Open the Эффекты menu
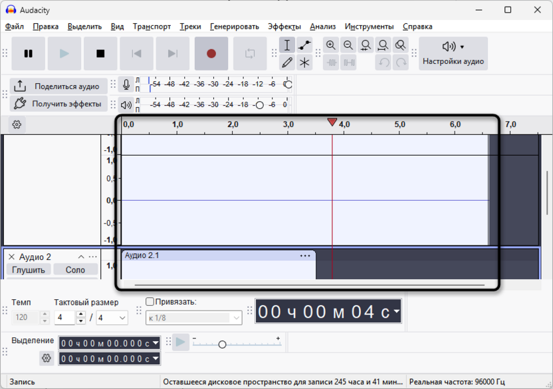This screenshot has width=553, height=389. click(x=284, y=27)
